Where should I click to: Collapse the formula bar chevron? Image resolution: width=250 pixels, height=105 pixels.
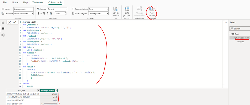[226, 23]
